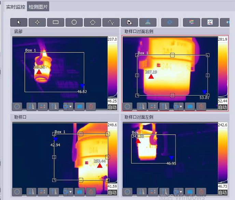
Task: Open the trend chart tool
Action: [x=210, y=22]
